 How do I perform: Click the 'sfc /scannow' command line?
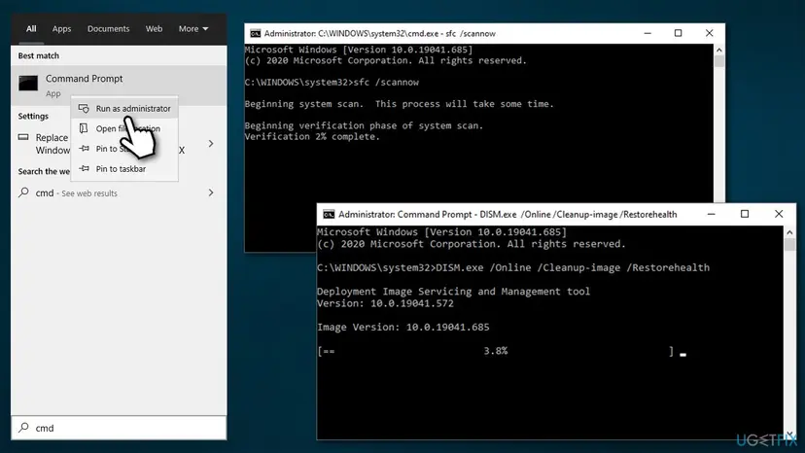[x=332, y=83]
